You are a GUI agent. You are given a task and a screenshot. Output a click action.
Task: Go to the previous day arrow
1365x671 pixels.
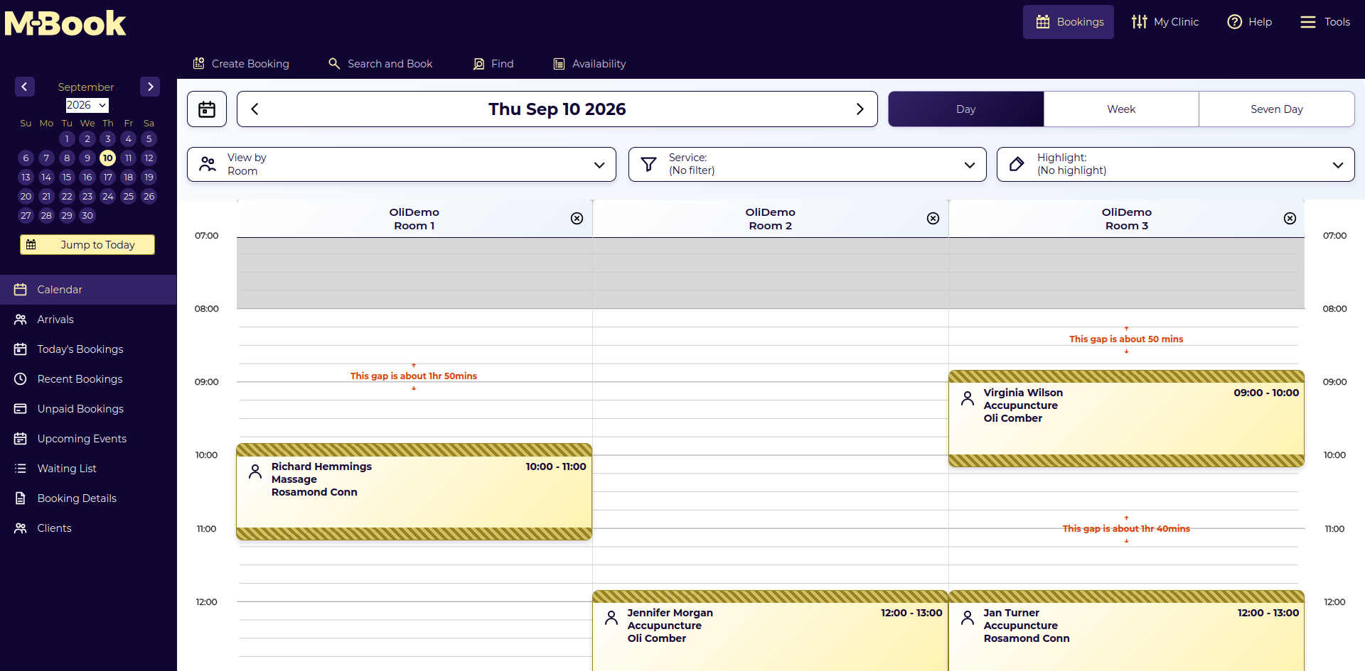pyautogui.click(x=255, y=109)
